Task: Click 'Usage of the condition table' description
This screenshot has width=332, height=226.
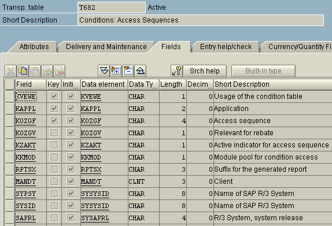Action: (x=258, y=97)
